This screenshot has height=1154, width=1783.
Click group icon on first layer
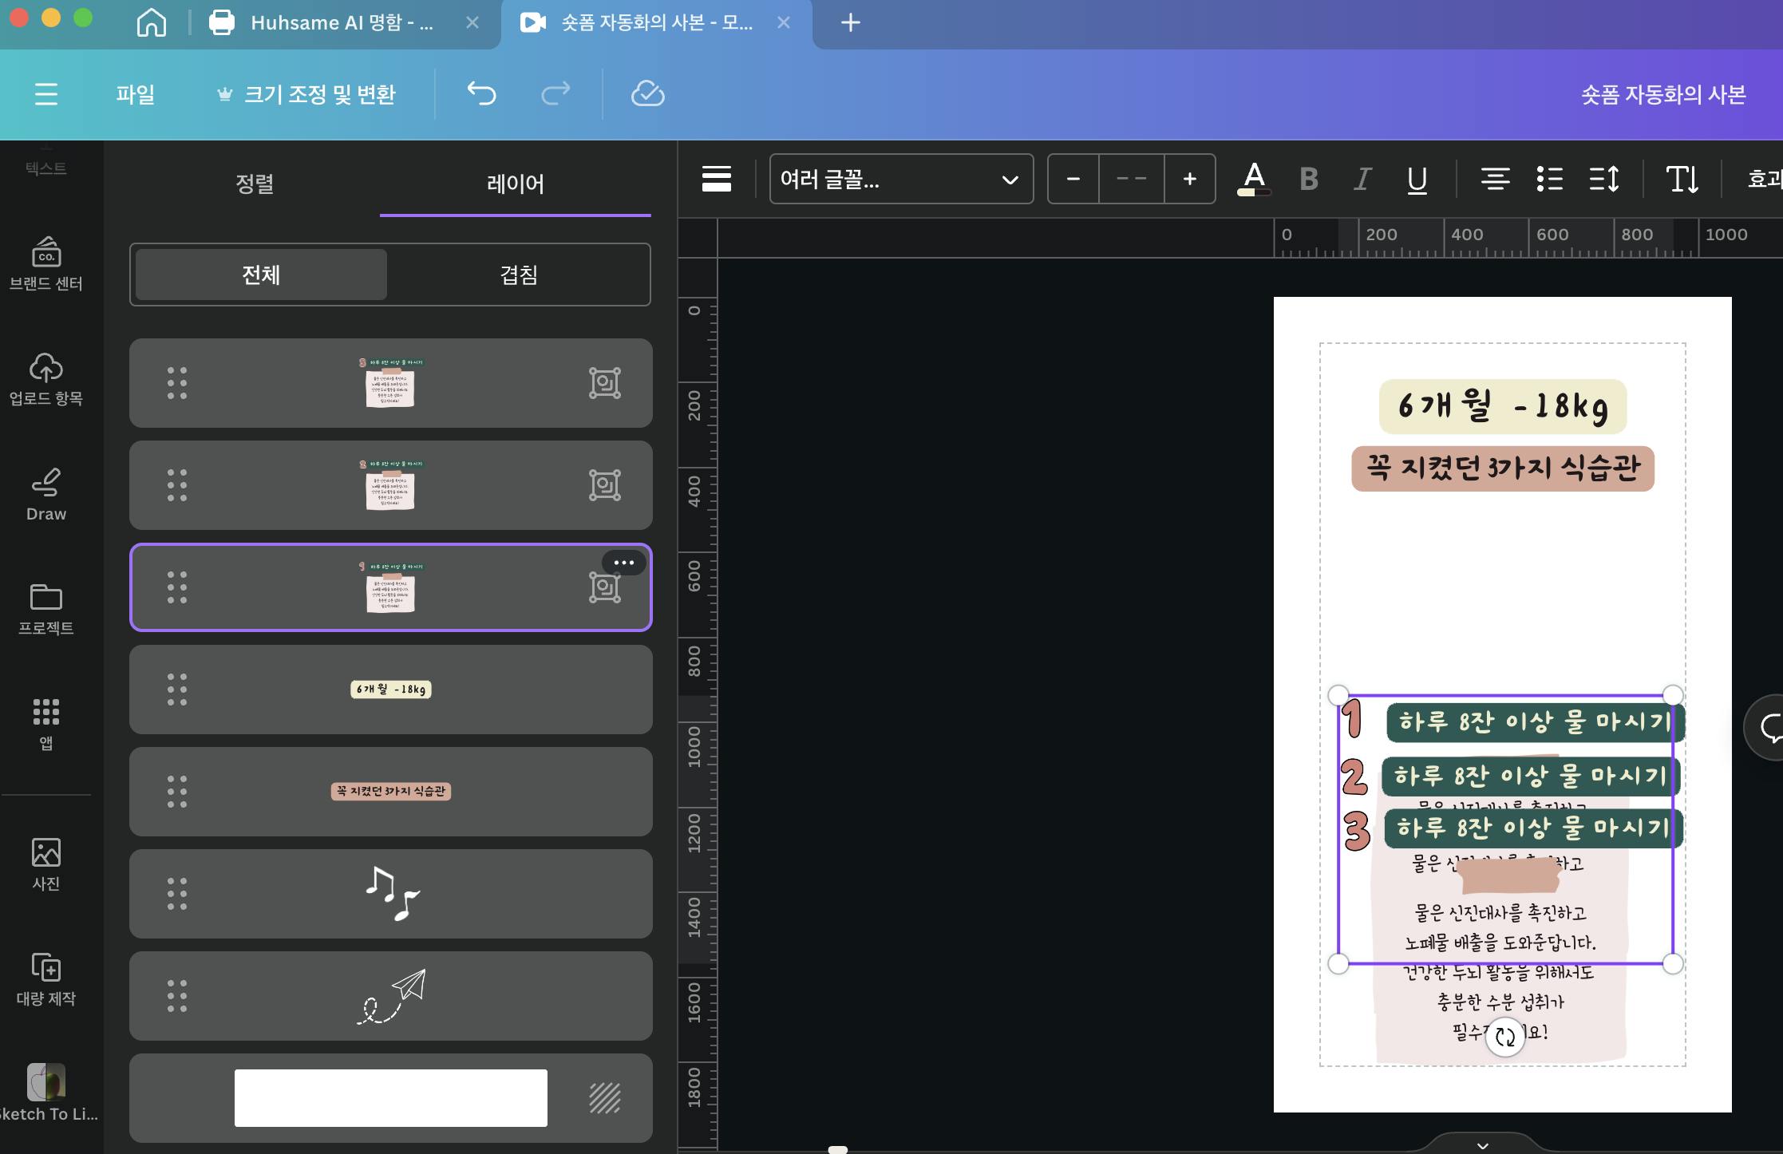(x=605, y=383)
